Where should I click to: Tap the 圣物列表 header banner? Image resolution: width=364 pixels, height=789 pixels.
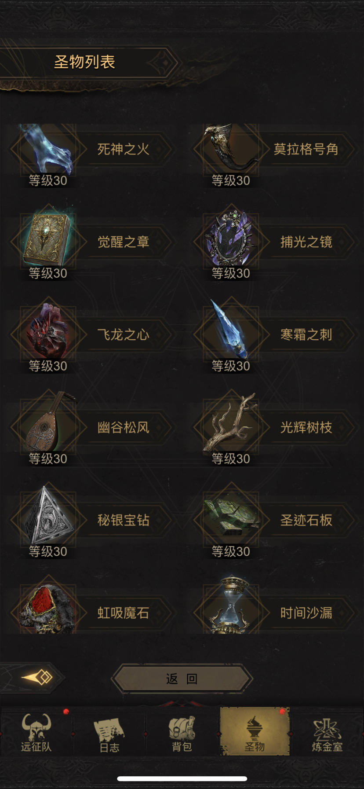(x=84, y=62)
